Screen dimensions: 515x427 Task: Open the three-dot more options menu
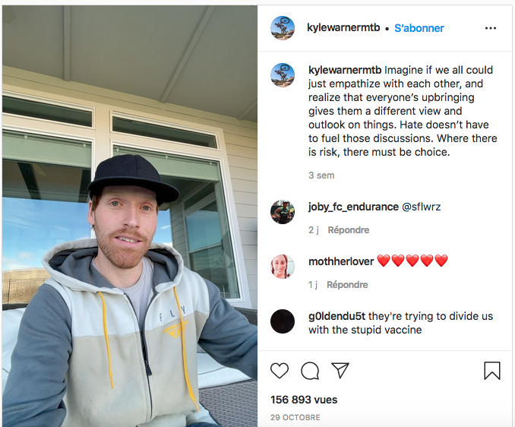click(x=491, y=28)
